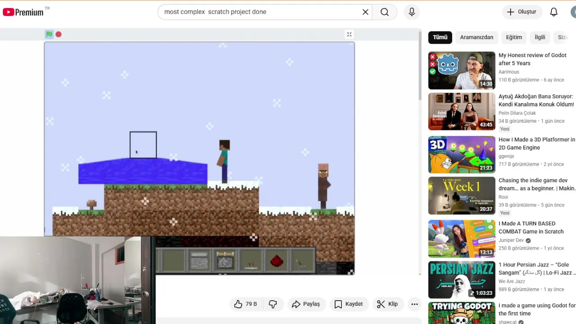
Task: Clear the search query with the X icon
Action: tap(365, 12)
